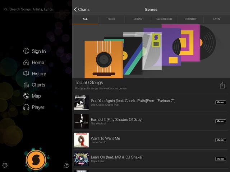
Task: Open the See You Again song title
Action: pos(133,101)
